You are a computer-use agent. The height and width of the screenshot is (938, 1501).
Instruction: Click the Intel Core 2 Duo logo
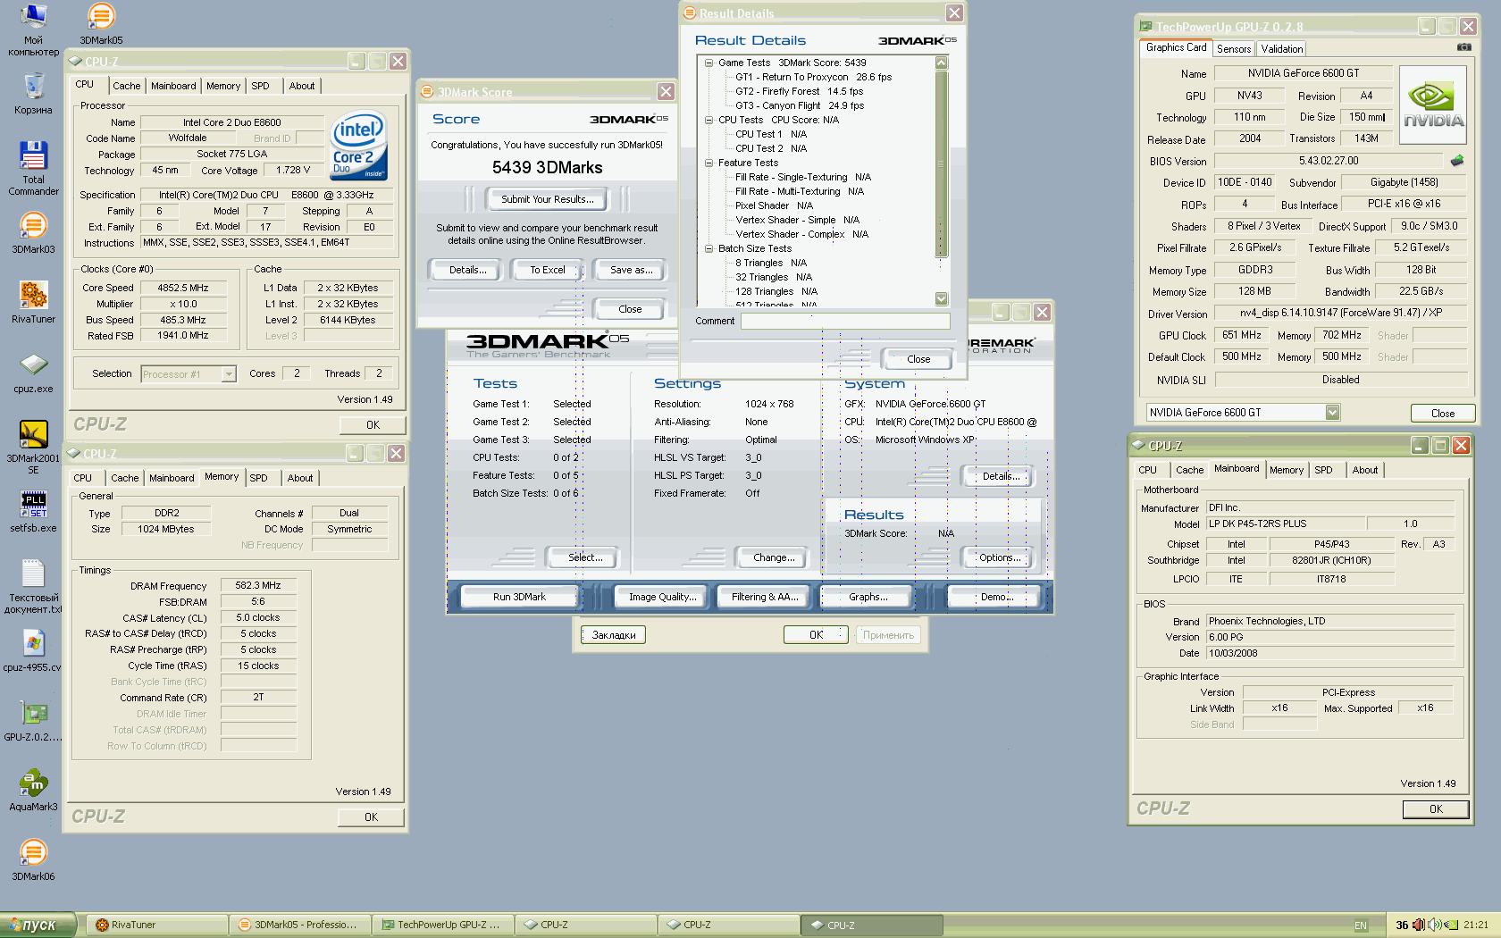358,146
